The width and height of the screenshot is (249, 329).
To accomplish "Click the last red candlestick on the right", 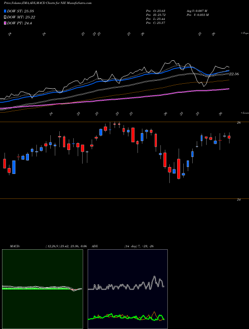I will click(x=229, y=137).
